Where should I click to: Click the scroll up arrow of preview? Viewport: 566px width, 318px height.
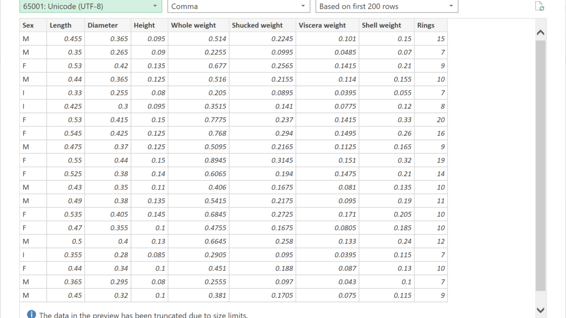[x=540, y=33]
